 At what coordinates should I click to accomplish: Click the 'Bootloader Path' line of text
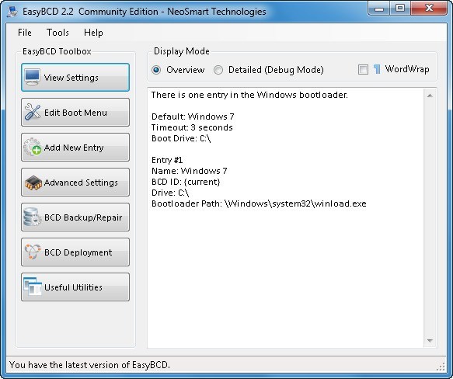[x=259, y=203]
